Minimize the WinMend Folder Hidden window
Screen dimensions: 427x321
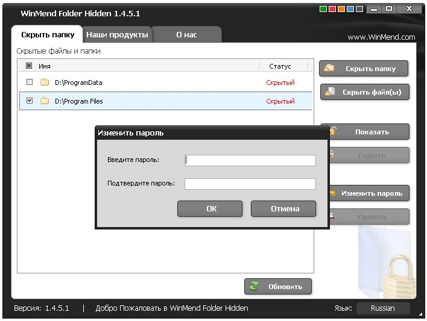coord(374,9)
